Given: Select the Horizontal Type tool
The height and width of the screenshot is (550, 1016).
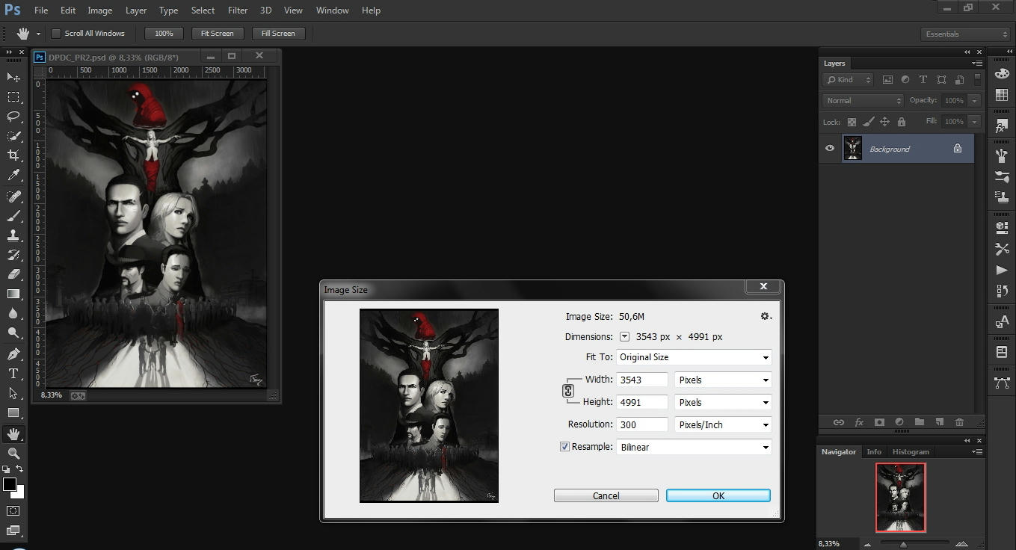Looking at the screenshot, I should pos(13,374).
